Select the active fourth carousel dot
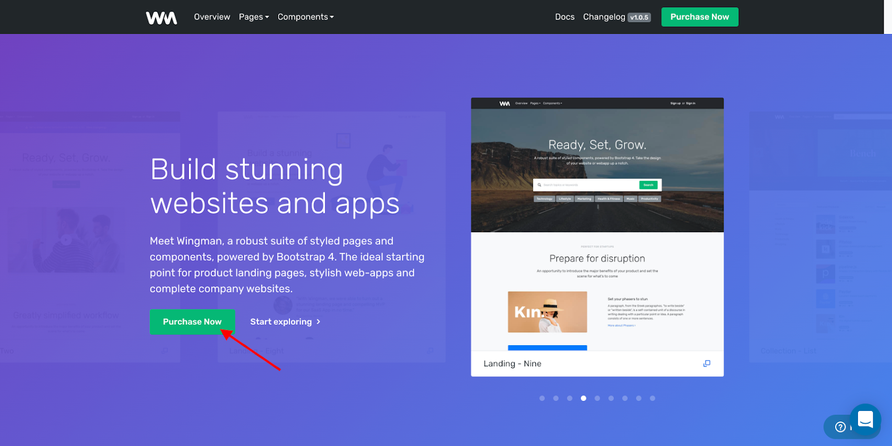Screen dimensions: 892x446 pos(583,398)
